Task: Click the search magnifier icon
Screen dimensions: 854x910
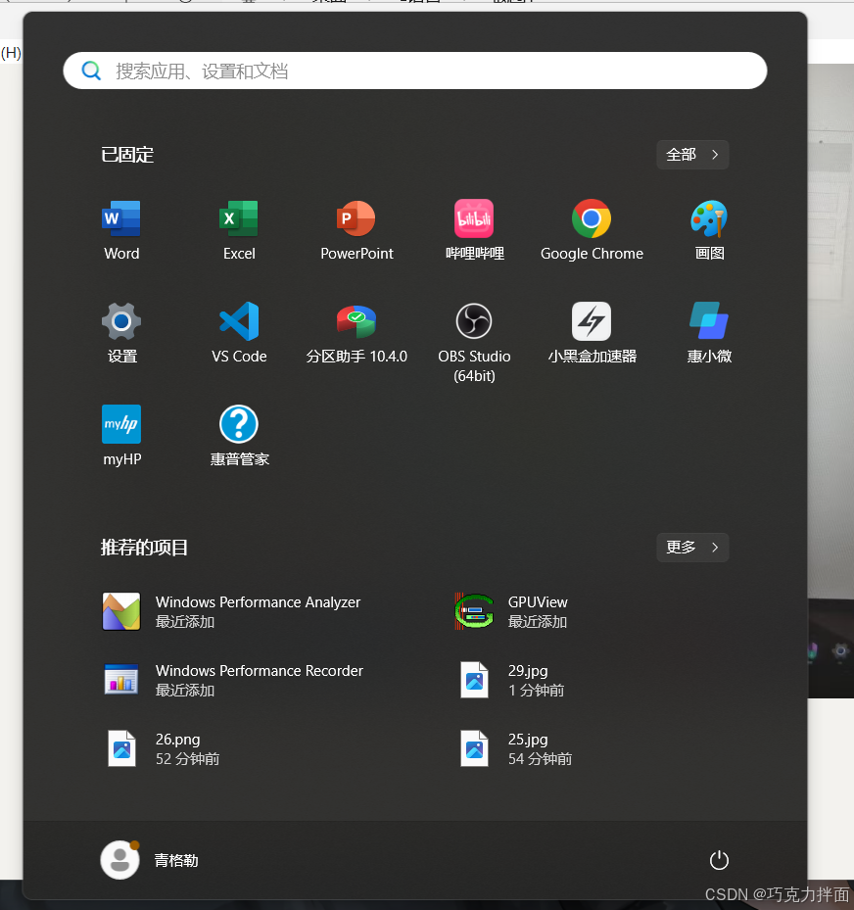Action: (x=91, y=71)
